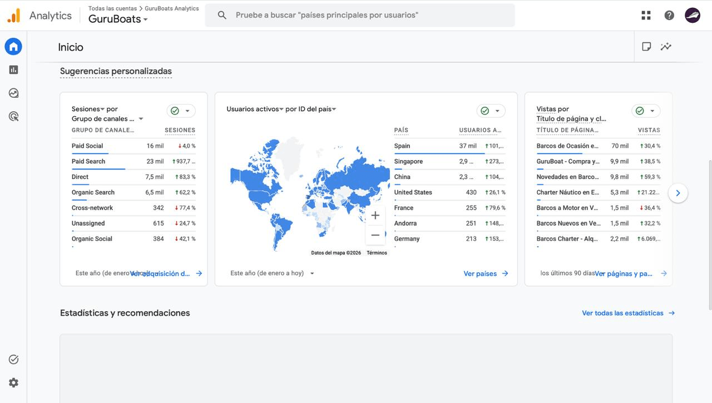Screen dimensions: 712x403
Task: Select the Direct channel row
Action: 133,177
